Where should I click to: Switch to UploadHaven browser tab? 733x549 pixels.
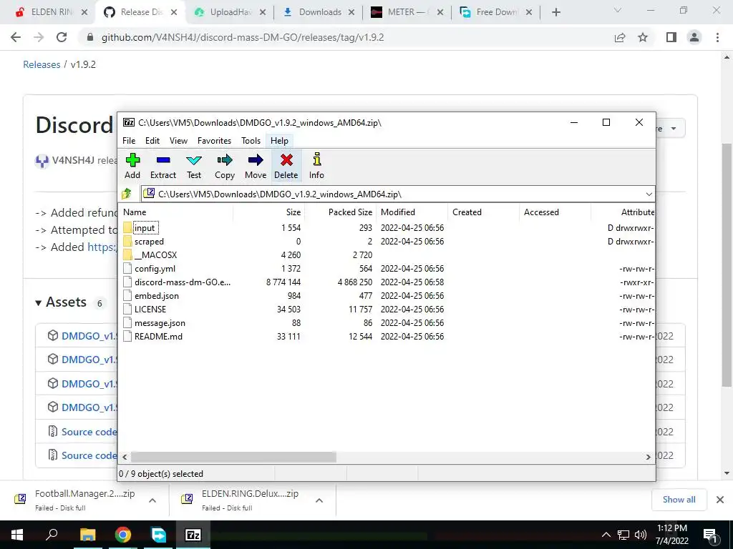[230, 12]
